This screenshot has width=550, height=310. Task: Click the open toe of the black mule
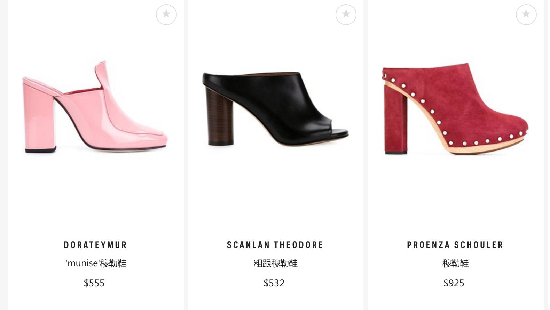[337, 131]
